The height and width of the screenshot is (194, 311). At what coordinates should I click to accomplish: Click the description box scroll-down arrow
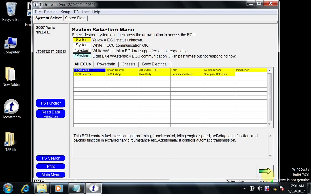click(270, 156)
